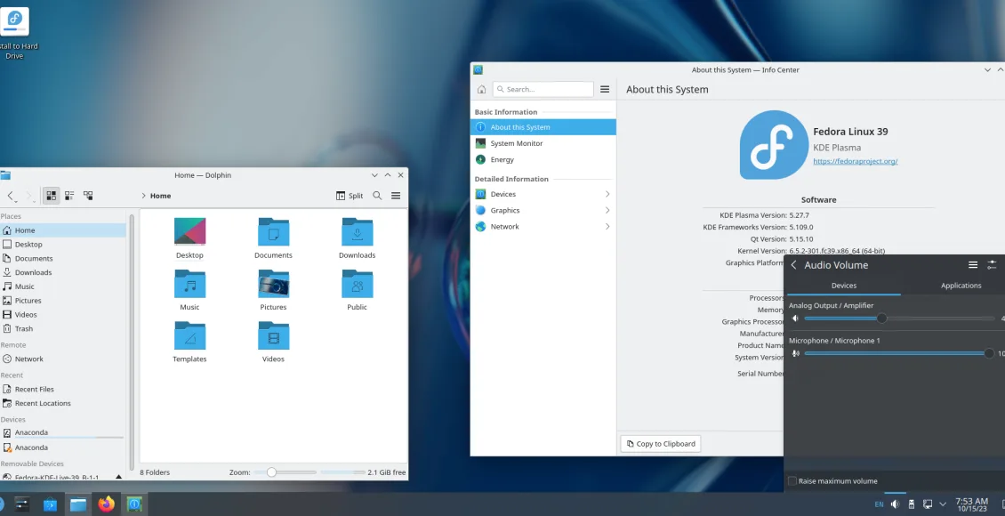Image resolution: width=1005 pixels, height=516 pixels.
Task: Select the Downloads folder icon in Dolphin
Action: 357,231
